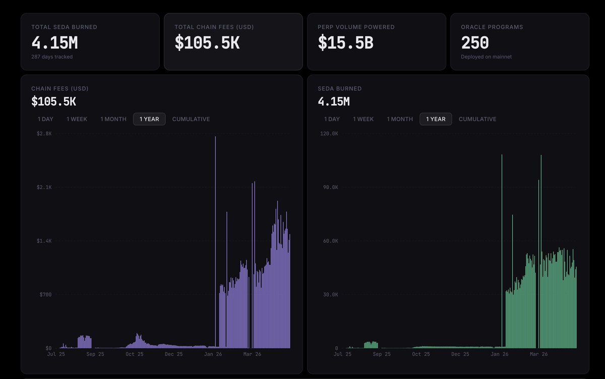This screenshot has height=379, width=605.
Task: Select 1 WEEK range in SEDA Burned chart
Action: (x=363, y=119)
